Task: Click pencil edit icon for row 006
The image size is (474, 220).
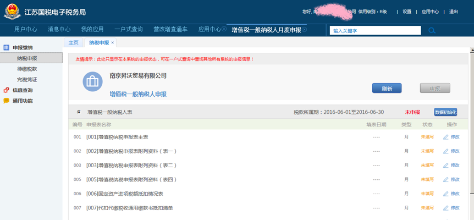Action: click(445, 194)
